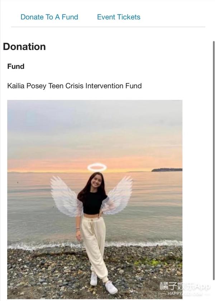The height and width of the screenshot is (301, 215).
Task: Click the Donation heading
Action: (24, 47)
